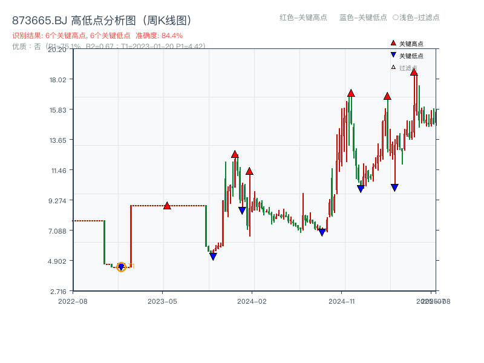
Task: Click the orange-circled filter point marker at the bottom
Action: 120,266
